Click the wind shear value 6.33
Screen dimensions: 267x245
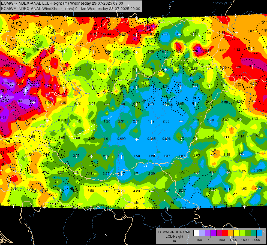[8, 31]
